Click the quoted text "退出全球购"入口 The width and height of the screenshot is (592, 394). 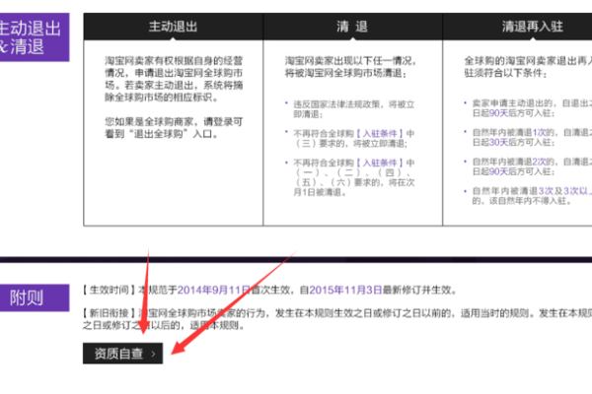click(173, 134)
